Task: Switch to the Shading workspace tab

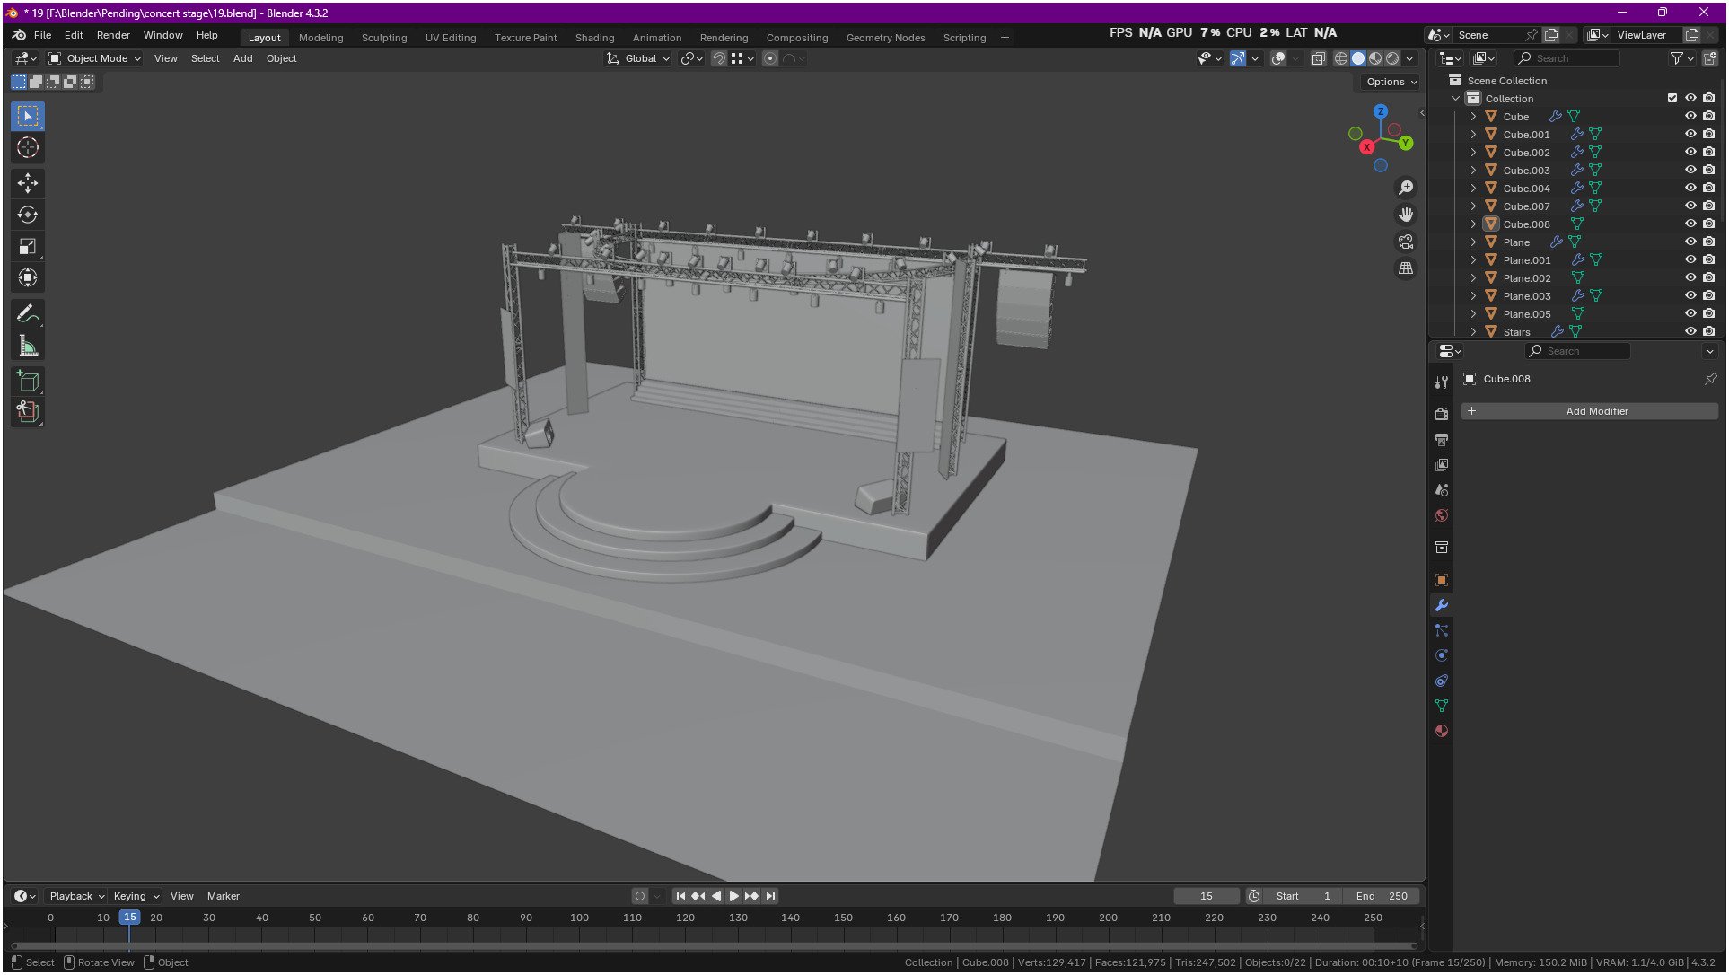Action: pyautogui.click(x=594, y=38)
